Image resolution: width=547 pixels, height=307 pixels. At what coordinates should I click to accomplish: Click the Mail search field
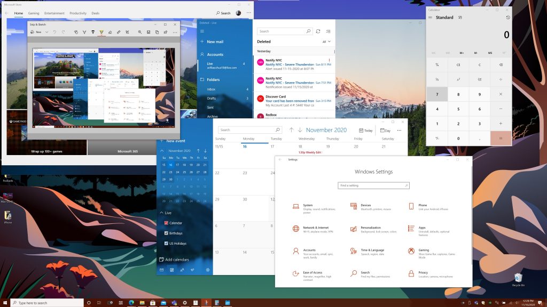click(x=285, y=31)
